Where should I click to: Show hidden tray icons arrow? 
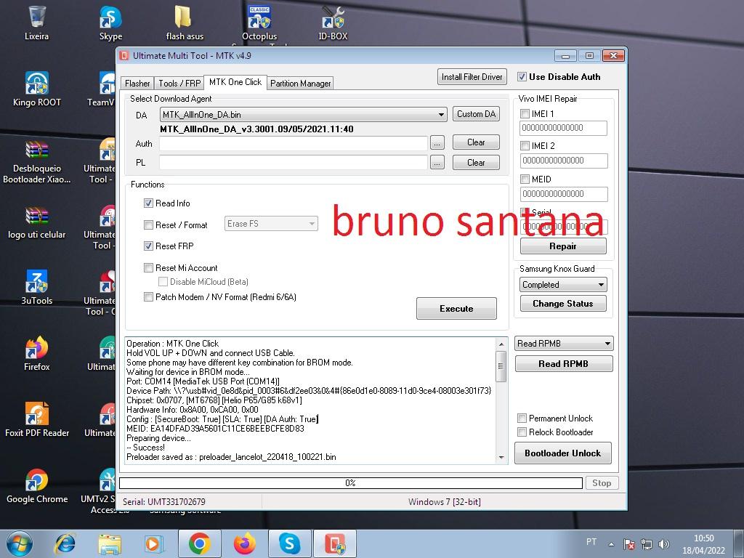pos(611,544)
